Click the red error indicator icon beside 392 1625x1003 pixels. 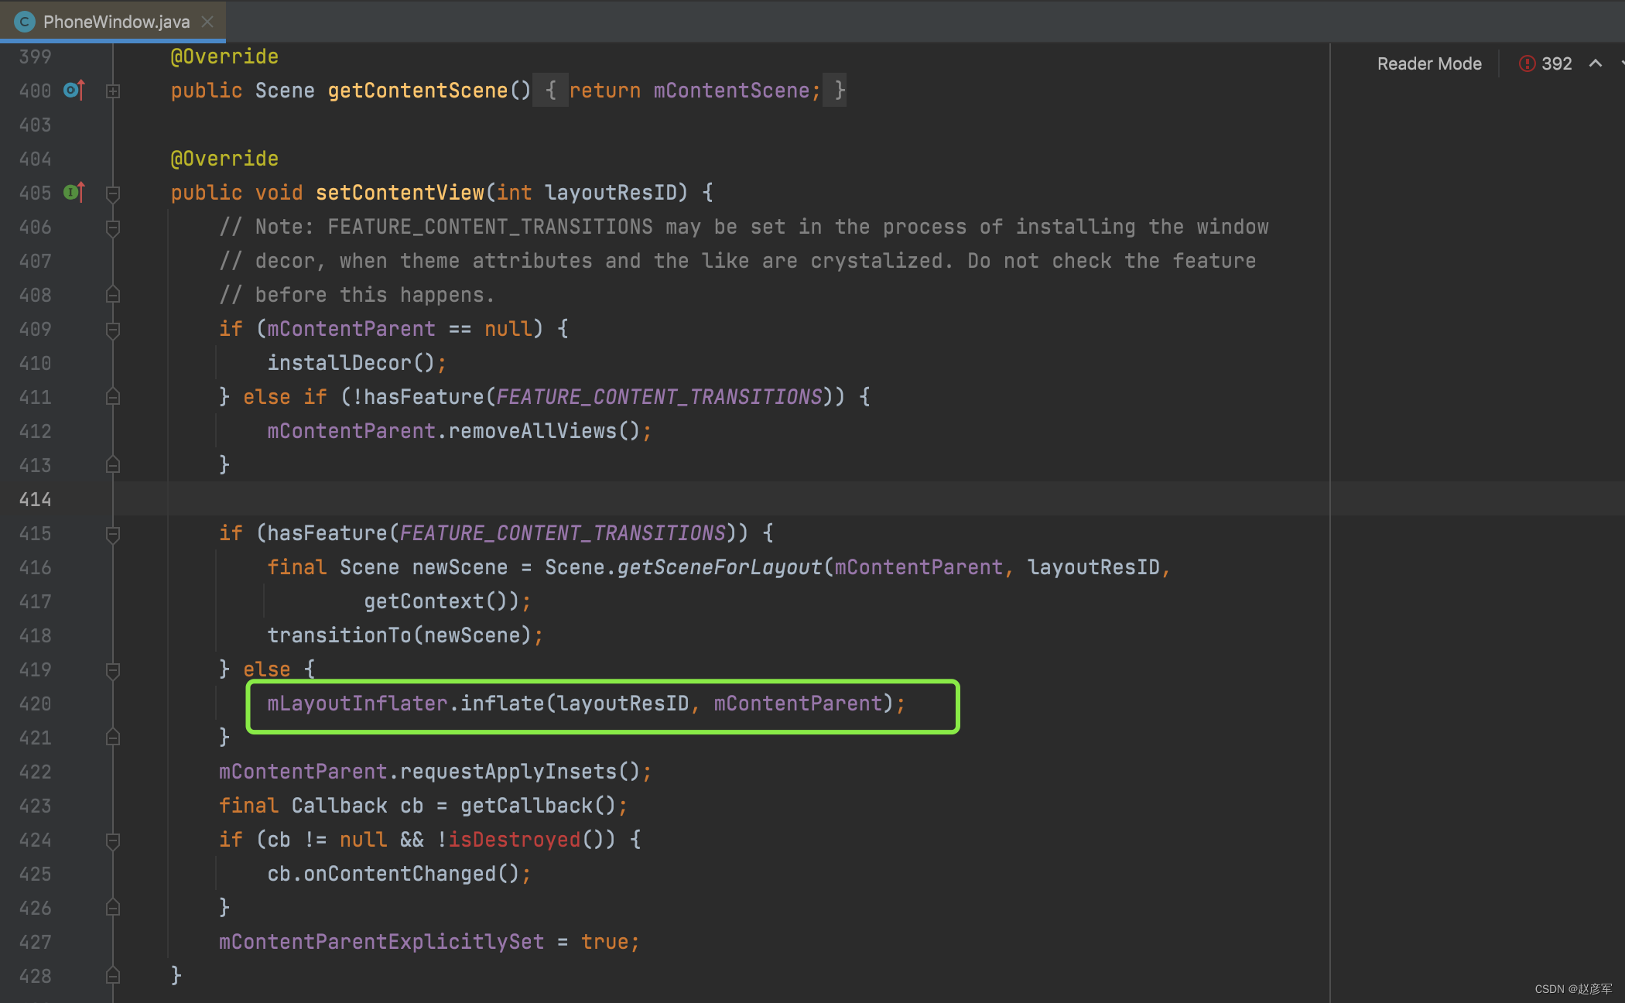(x=1527, y=63)
